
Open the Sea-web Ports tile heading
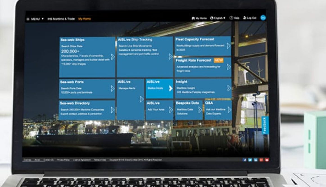[72, 82]
